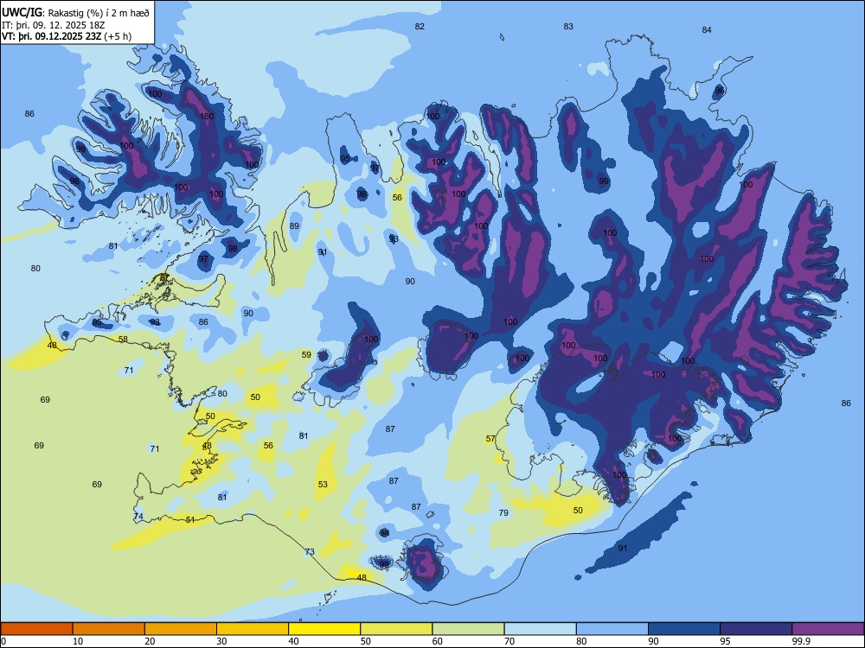Click the '40' legend tick label

[x=293, y=641]
